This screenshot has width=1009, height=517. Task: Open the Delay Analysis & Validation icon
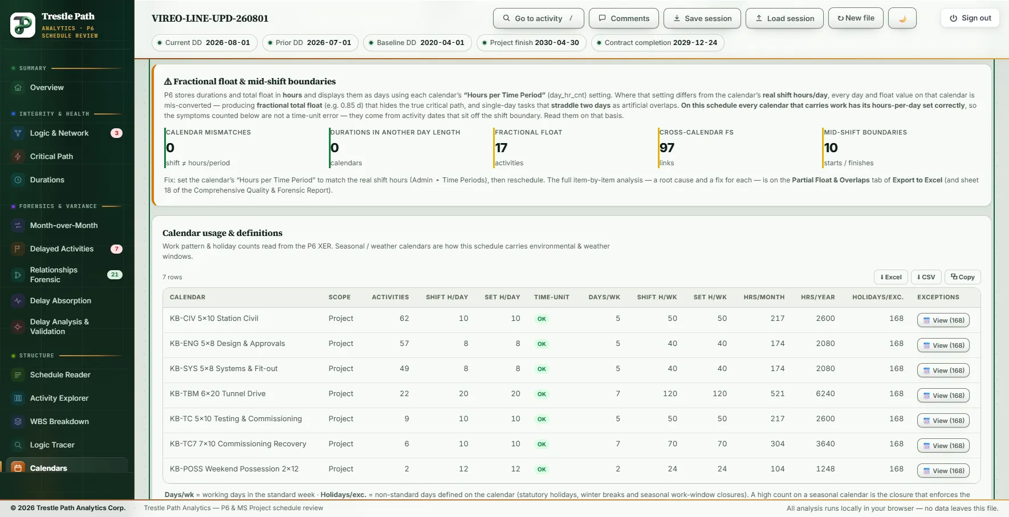click(18, 327)
